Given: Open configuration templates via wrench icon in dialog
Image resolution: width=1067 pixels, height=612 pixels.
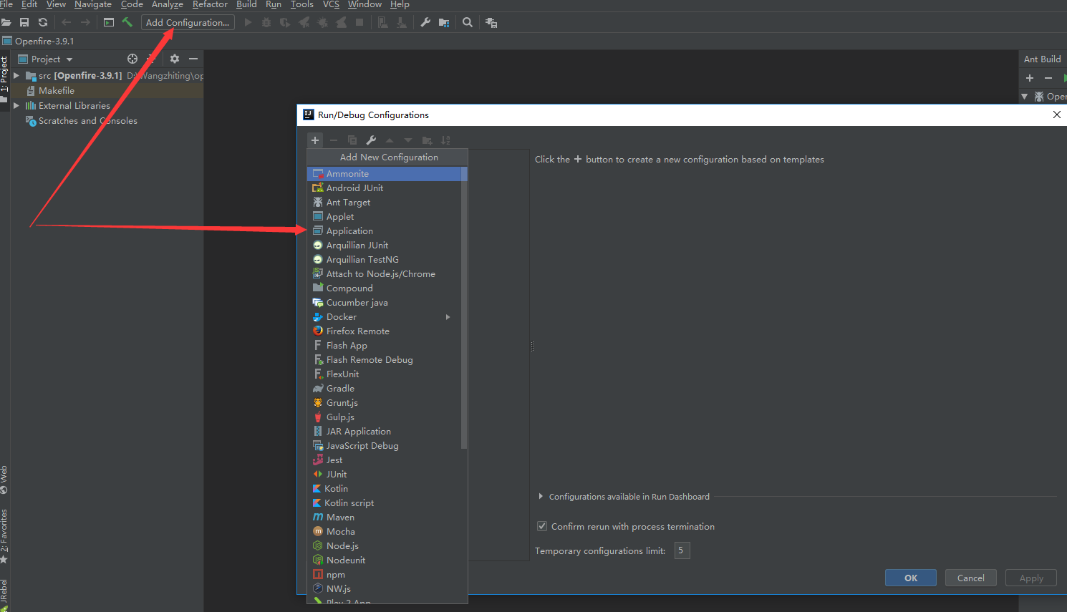Looking at the screenshot, I should 371,140.
